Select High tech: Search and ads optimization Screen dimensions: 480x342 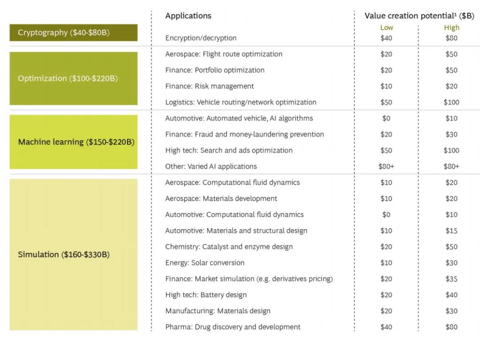click(x=229, y=151)
